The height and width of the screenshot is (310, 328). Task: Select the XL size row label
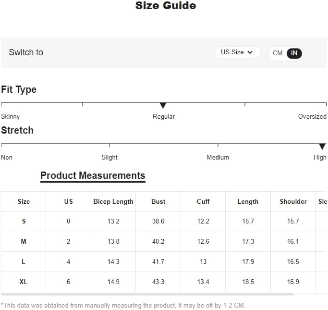click(x=24, y=282)
